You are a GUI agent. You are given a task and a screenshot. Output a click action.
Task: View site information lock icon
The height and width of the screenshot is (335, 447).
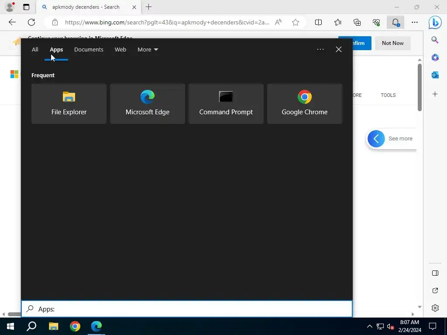click(x=55, y=22)
